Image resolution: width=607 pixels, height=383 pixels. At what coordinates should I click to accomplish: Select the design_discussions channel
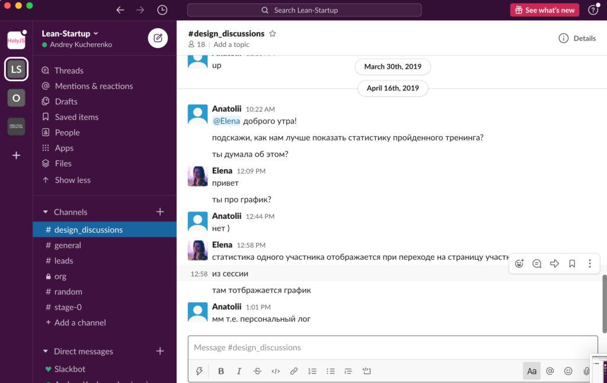[x=104, y=230]
